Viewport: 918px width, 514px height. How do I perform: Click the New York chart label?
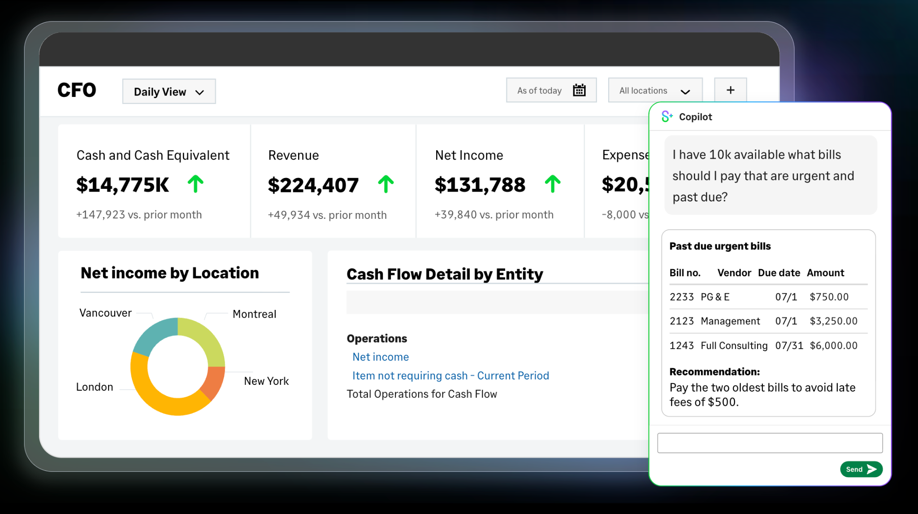[x=266, y=381]
